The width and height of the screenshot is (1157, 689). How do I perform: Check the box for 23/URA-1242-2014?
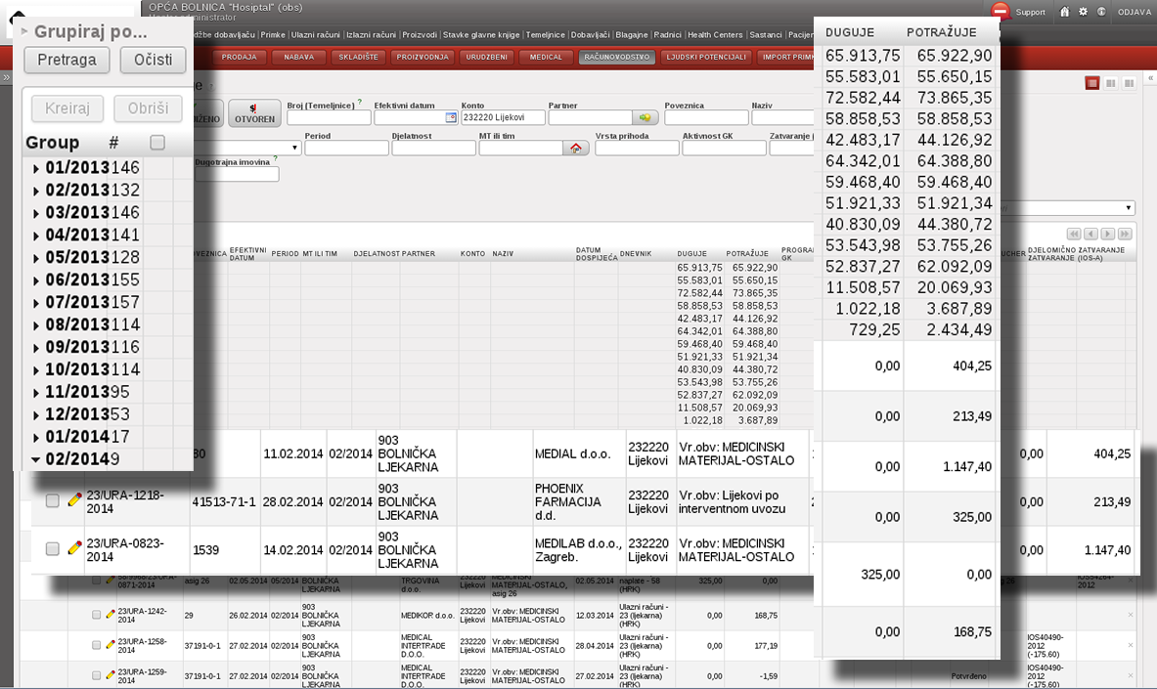tap(96, 615)
